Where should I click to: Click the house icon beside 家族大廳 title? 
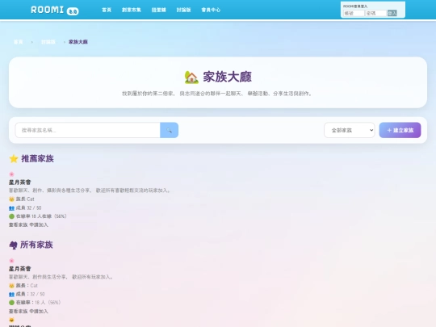coord(191,77)
